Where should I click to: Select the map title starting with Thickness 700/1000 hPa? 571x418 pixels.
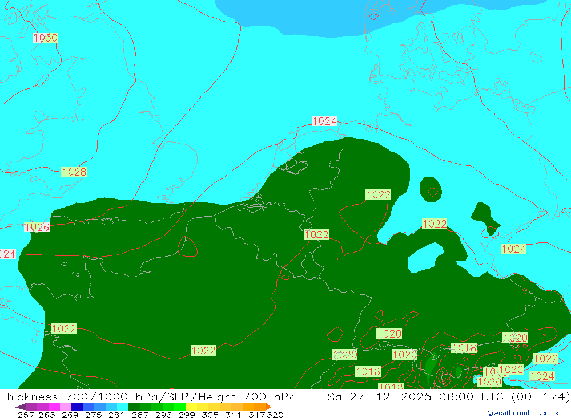(148, 396)
